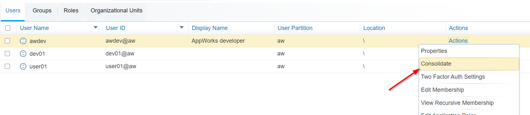The height and width of the screenshot is (115, 530).
Task: Click partition value aw in awdev row
Action: pyautogui.click(x=281, y=41)
